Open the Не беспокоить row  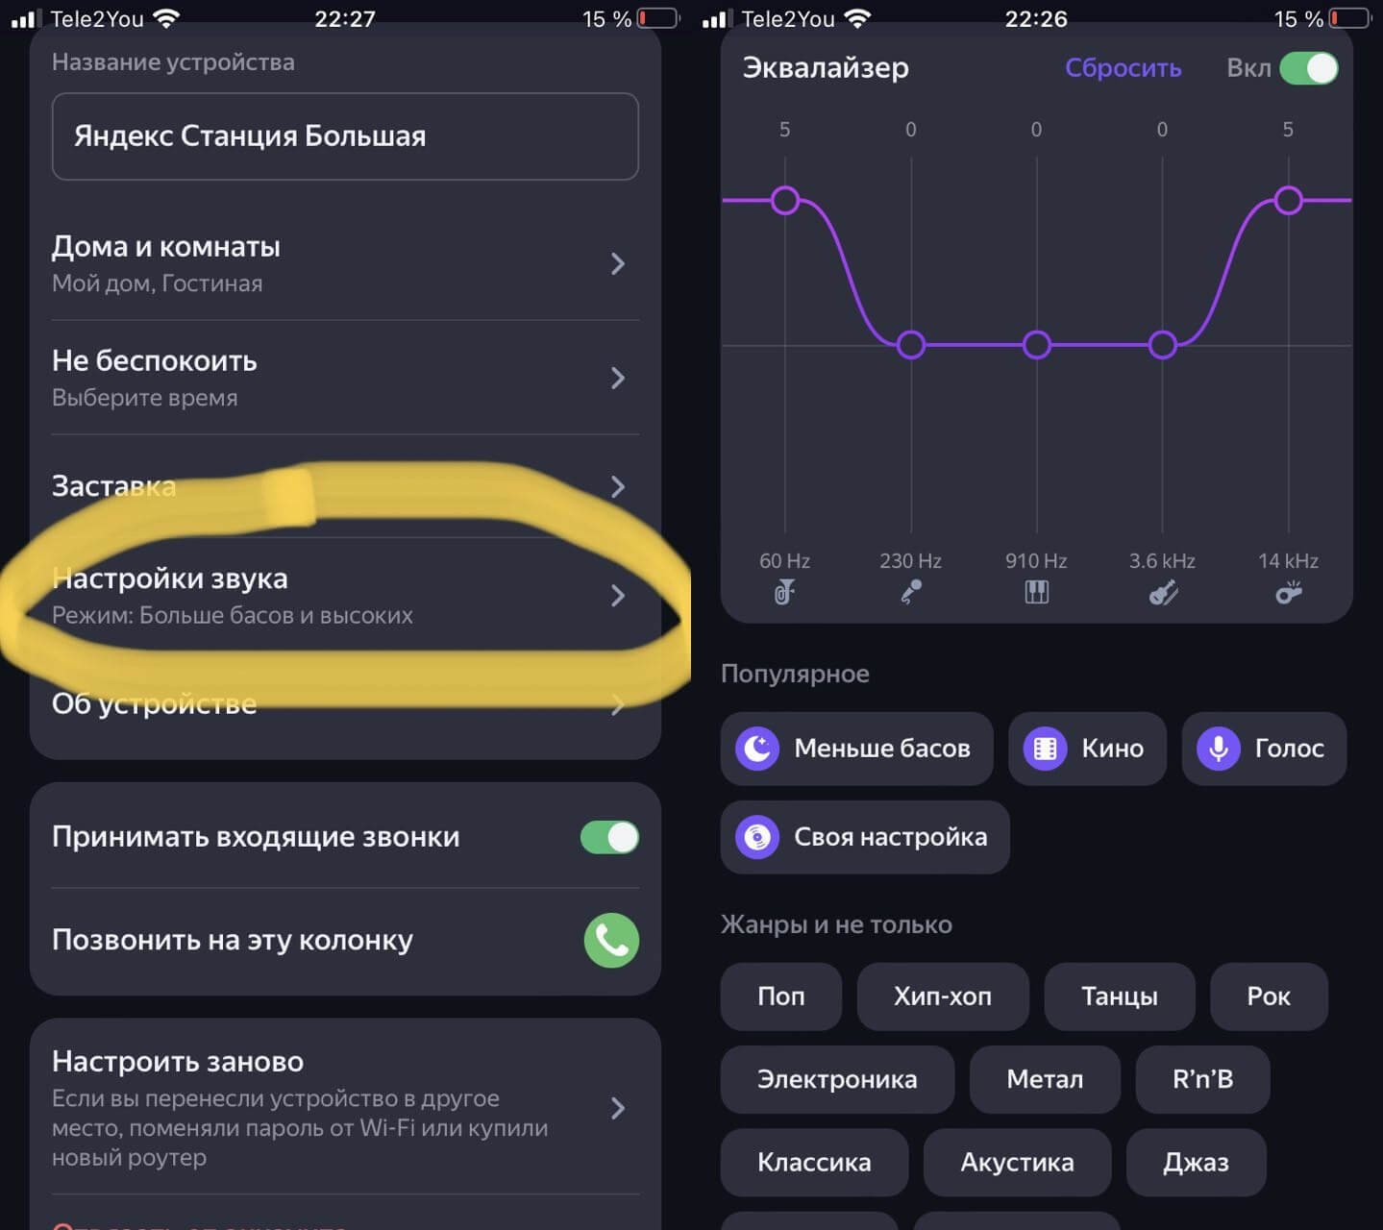(x=345, y=378)
